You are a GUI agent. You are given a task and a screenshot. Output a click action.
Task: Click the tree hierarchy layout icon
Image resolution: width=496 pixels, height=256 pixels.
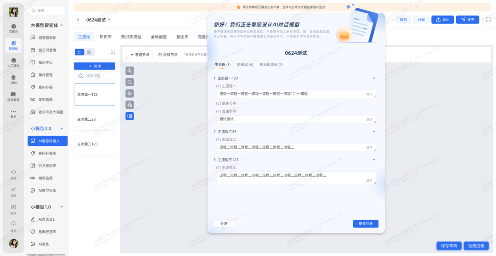pyautogui.click(x=130, y=105)
